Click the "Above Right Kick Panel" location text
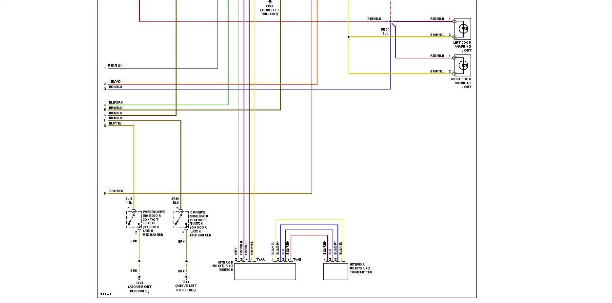612x303 pixels. coord(139,288)
